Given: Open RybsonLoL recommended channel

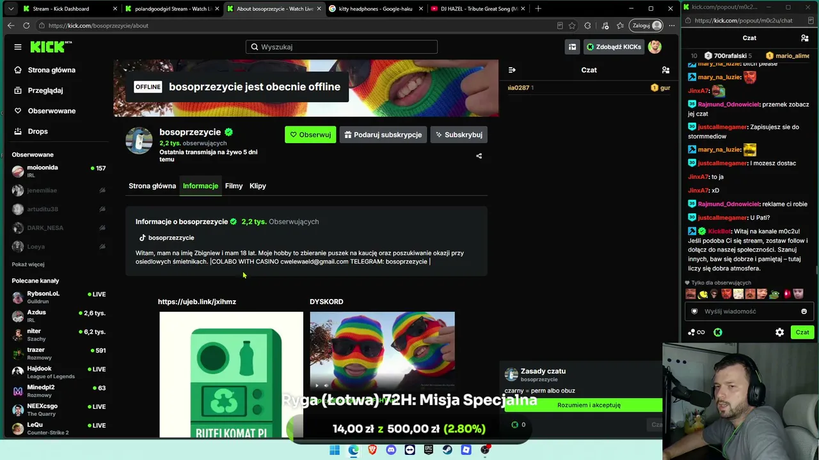Looking at the screenshot, I should (58, 297).
